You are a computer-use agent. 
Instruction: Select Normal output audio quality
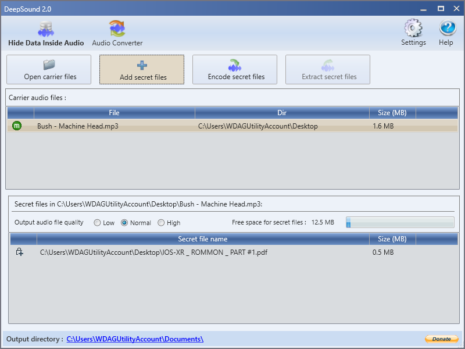pyautogui.click(x=136, y=223)
